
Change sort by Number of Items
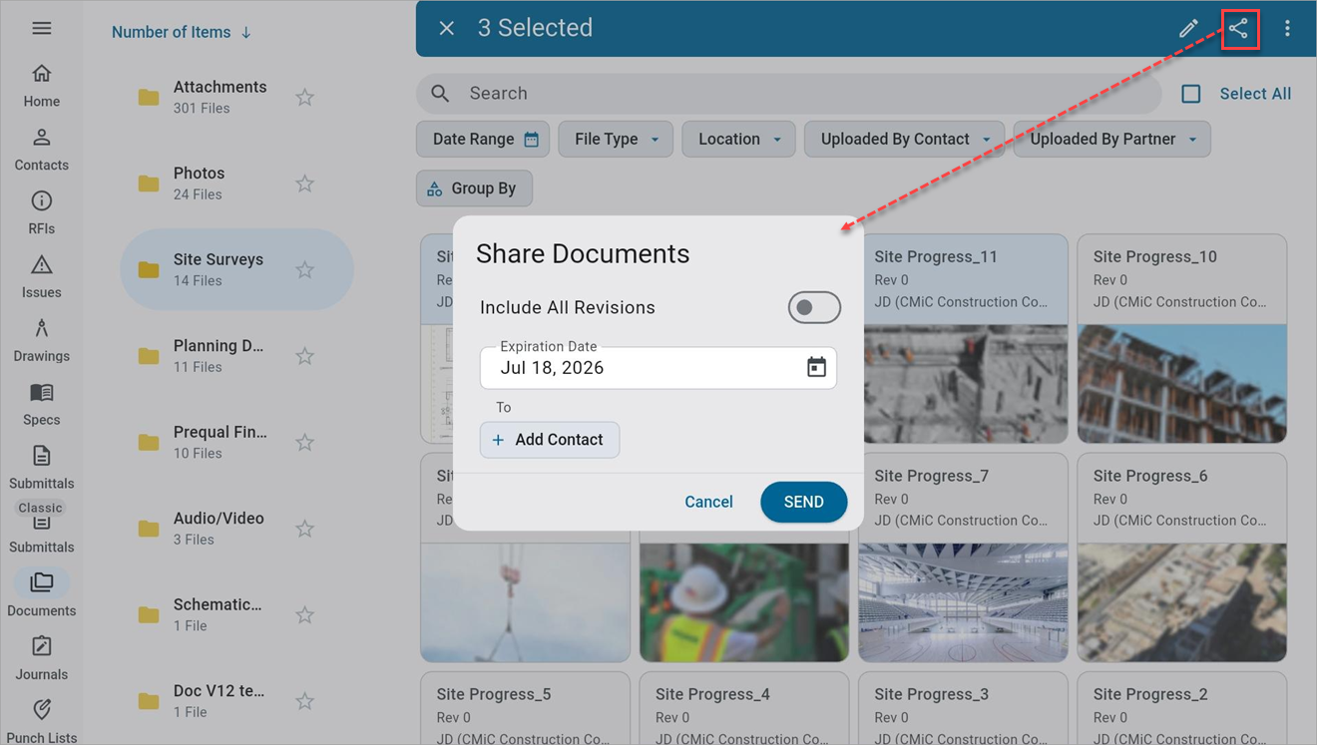(182, 32)
